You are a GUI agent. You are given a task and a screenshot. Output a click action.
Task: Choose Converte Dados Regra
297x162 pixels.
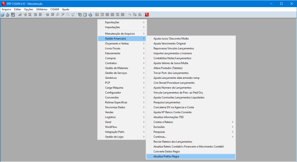click(191, 152)
